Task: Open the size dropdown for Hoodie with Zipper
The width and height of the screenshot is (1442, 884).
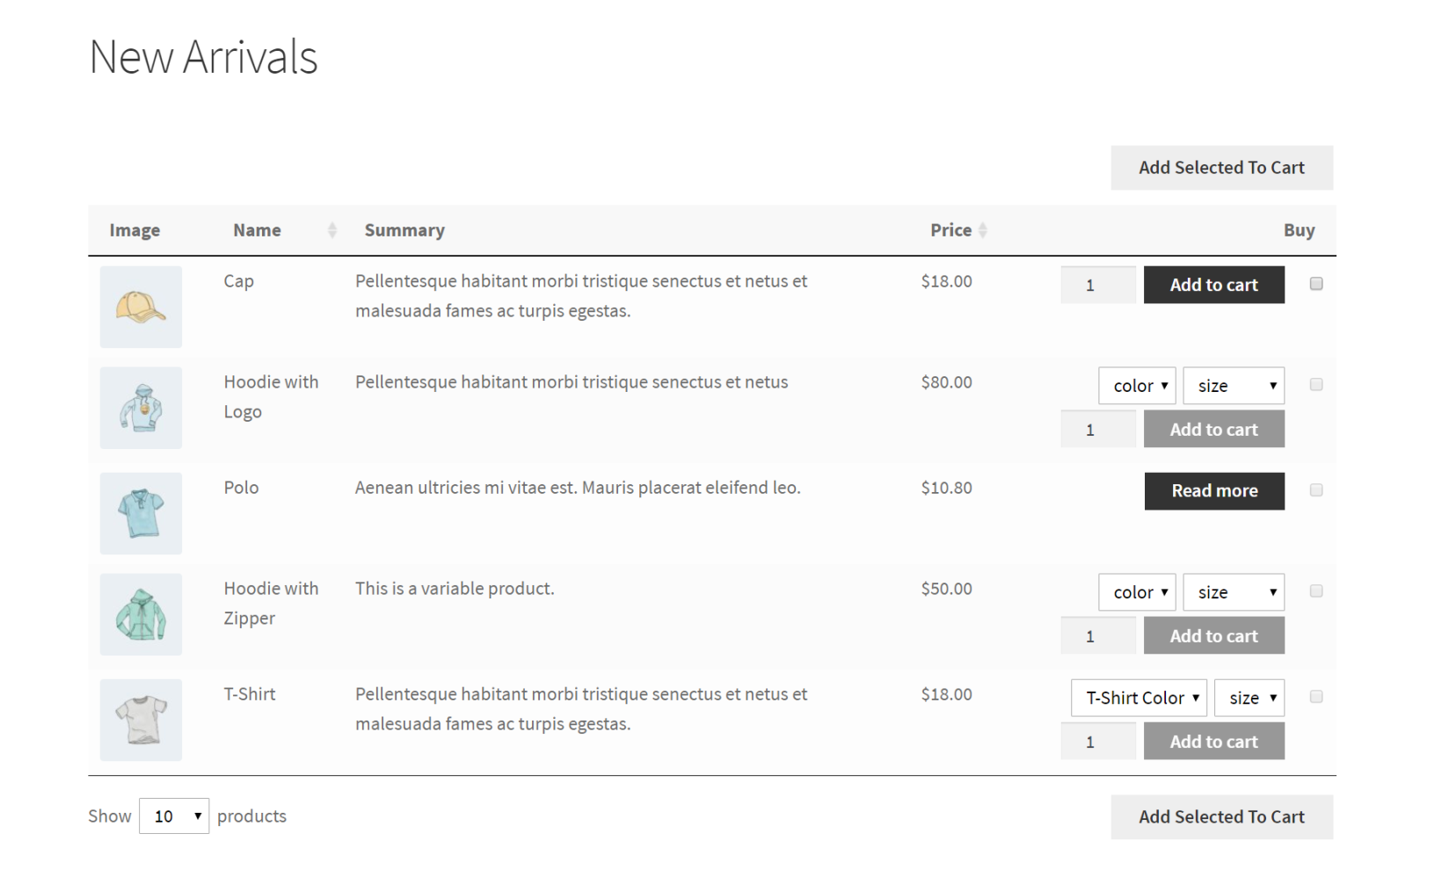Action: pos(1233,591)
